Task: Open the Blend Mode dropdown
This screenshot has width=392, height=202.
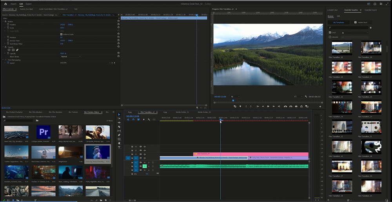Action: (71, 56)
